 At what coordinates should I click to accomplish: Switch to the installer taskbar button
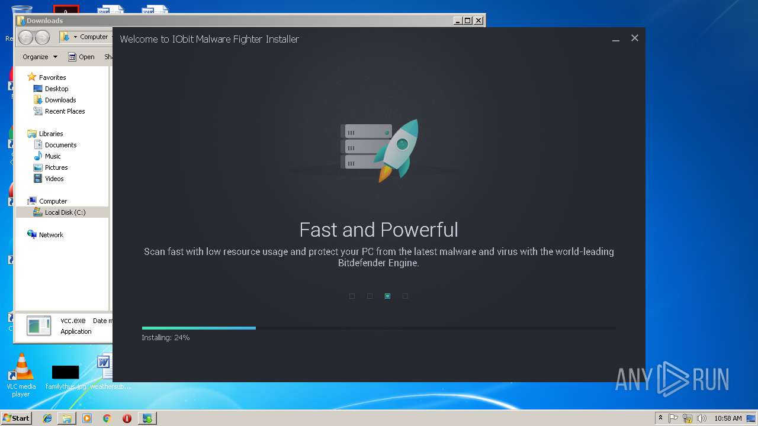coord(147,418)
